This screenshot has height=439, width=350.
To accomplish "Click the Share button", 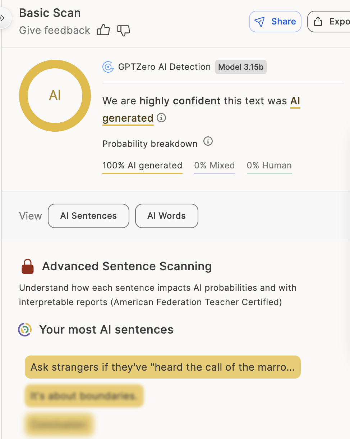I will point(275,22).
